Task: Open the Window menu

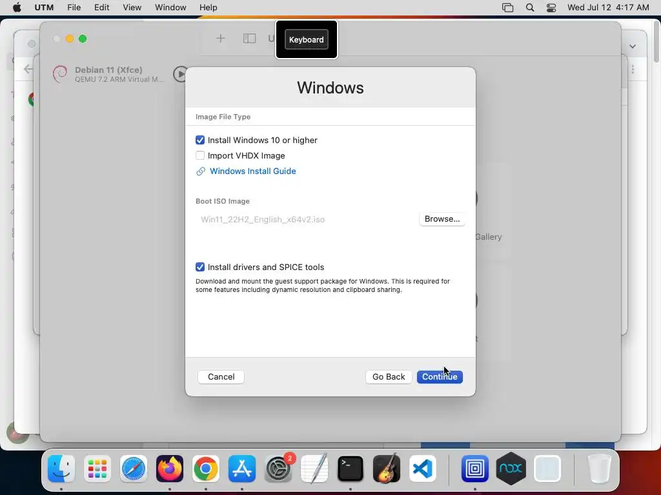Action: 170,8
